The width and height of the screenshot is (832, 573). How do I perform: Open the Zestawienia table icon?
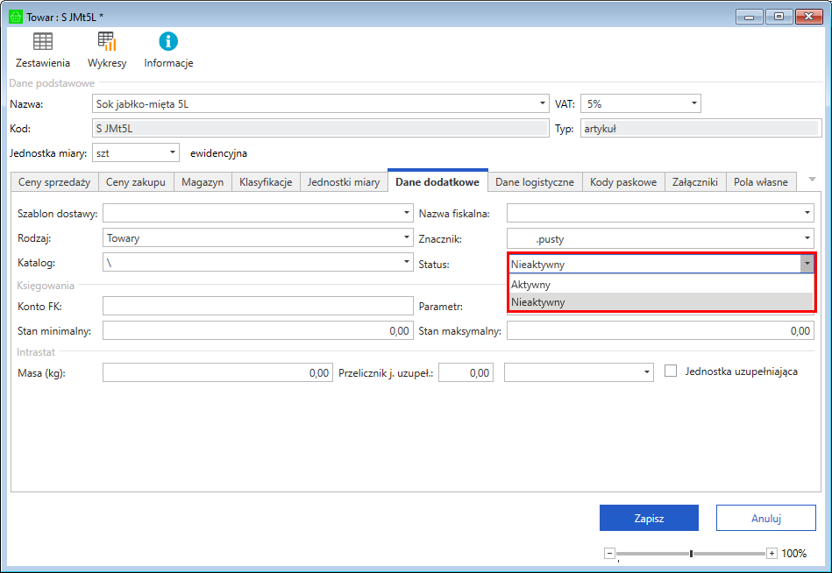click(42, 41)
